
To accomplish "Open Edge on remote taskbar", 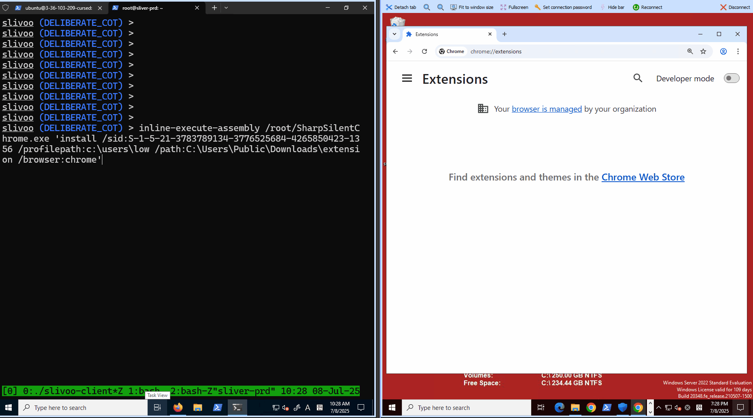I will [x=559, y=407].
